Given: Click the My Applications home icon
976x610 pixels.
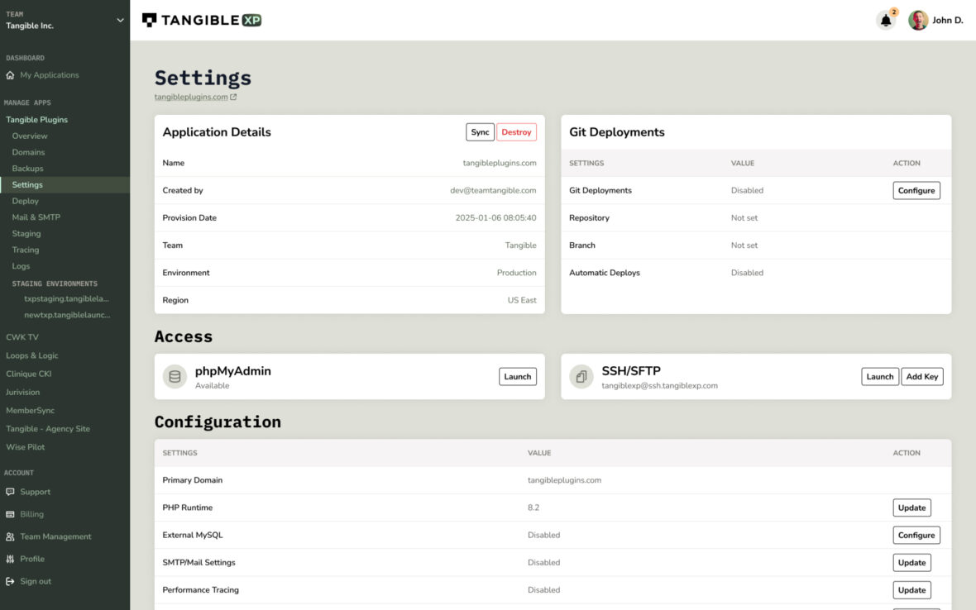Looking at the screenshot, I should tap(8, 74).
